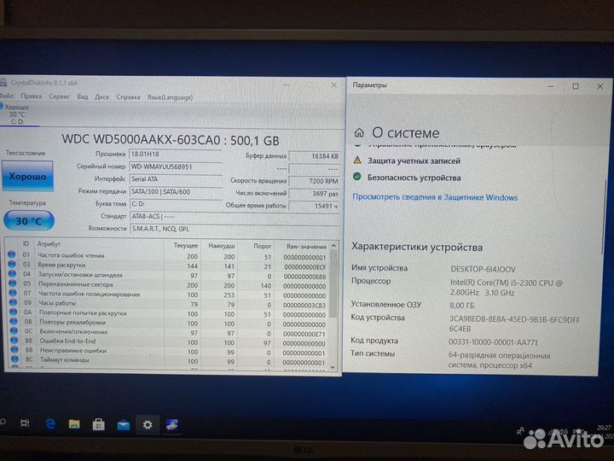Viewport: 614px width, 461px height.
Task: Open Просмотреть сведения в Защитнике Windows link
Action: tap(435, 197)
